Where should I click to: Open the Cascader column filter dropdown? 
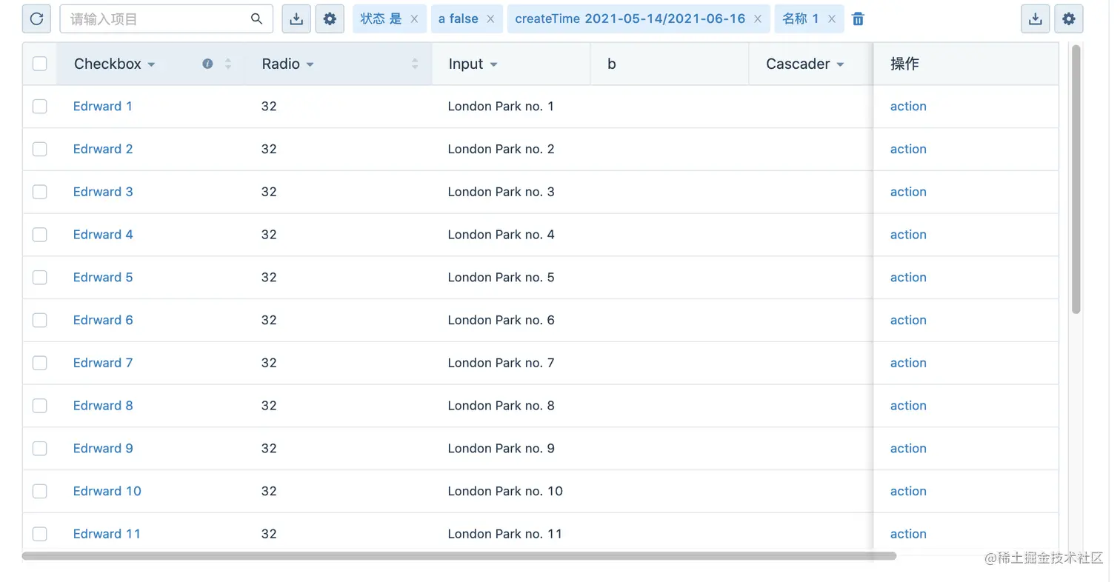(x=840, y=64)
